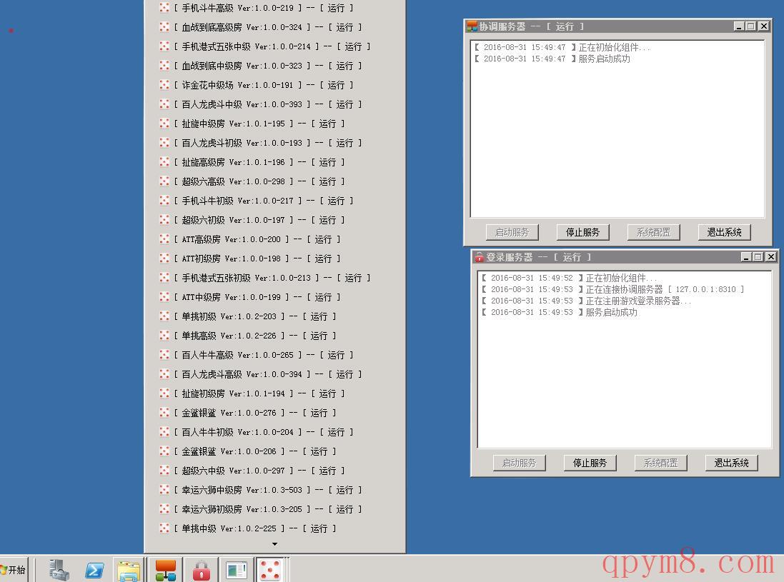This screenshot has width=784, height=582.
Task: Click the 登录服务器 title bar lock icon
Action: (x=479, y=257)
